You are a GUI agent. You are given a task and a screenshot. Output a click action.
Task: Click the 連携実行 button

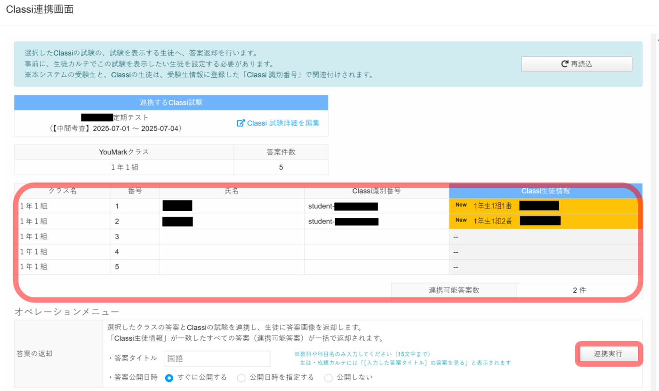[x=608, y=354]
